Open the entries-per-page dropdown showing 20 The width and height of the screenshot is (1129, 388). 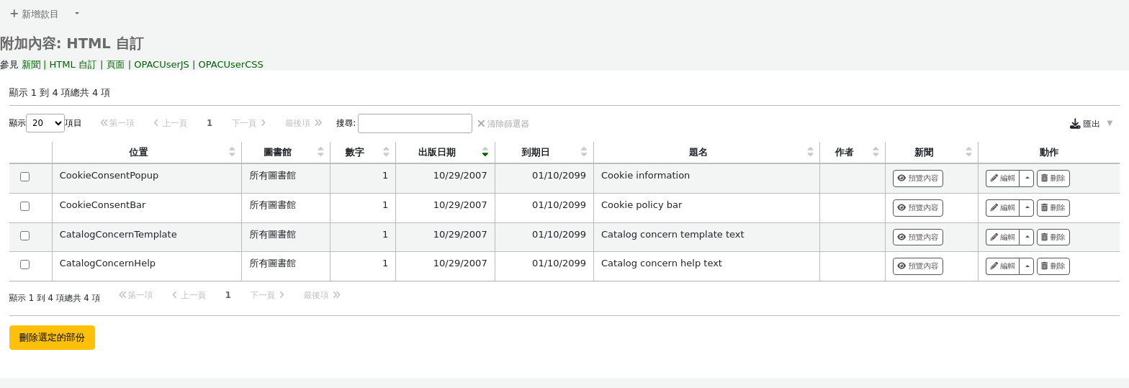45,123
